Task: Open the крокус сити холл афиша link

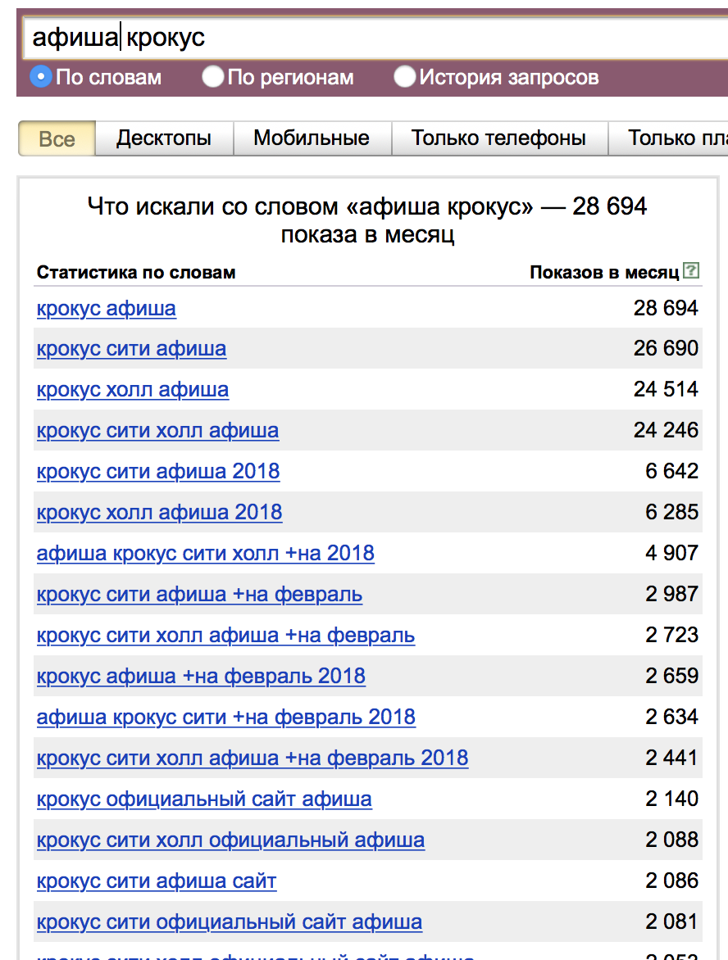Action: coord(157,430)
